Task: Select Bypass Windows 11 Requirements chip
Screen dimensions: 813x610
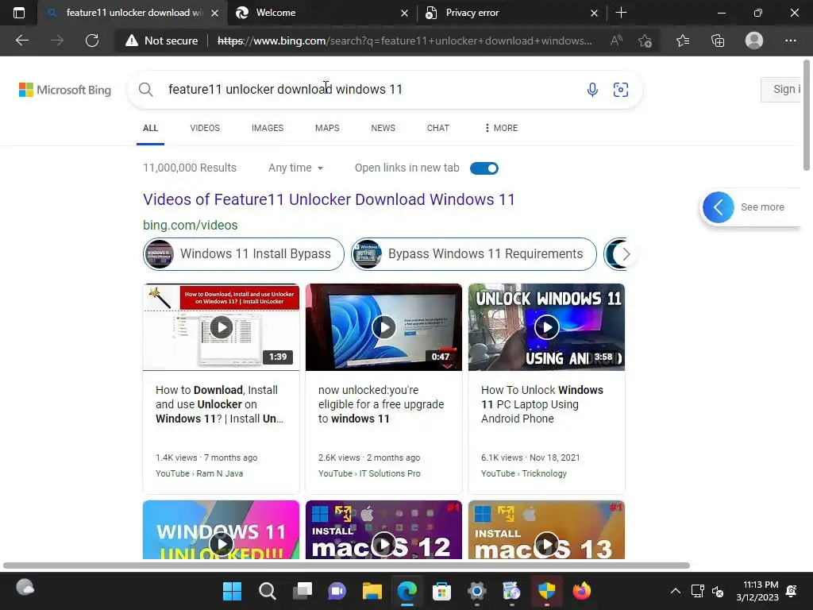Action: pyautogui.click(x=473, y=253)
